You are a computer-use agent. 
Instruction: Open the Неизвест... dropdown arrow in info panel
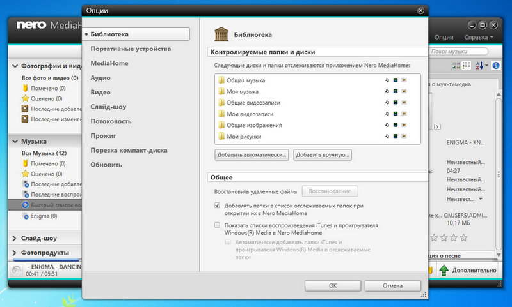tap(481, 199)
